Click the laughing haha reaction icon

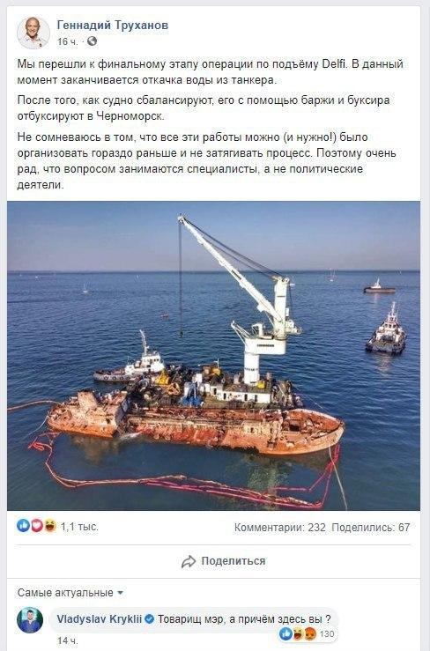coord(50,526)
